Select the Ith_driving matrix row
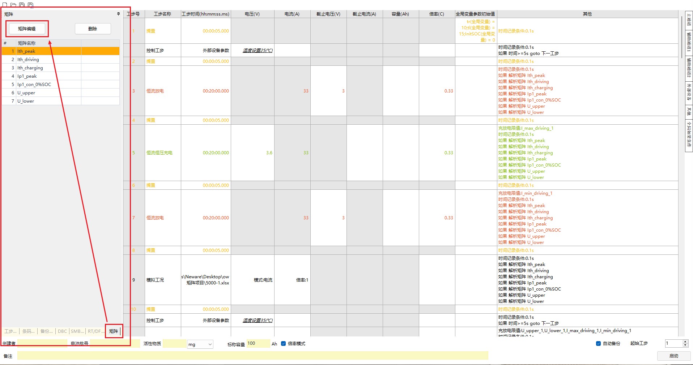 pyautogui.click(x=28, y=60)
